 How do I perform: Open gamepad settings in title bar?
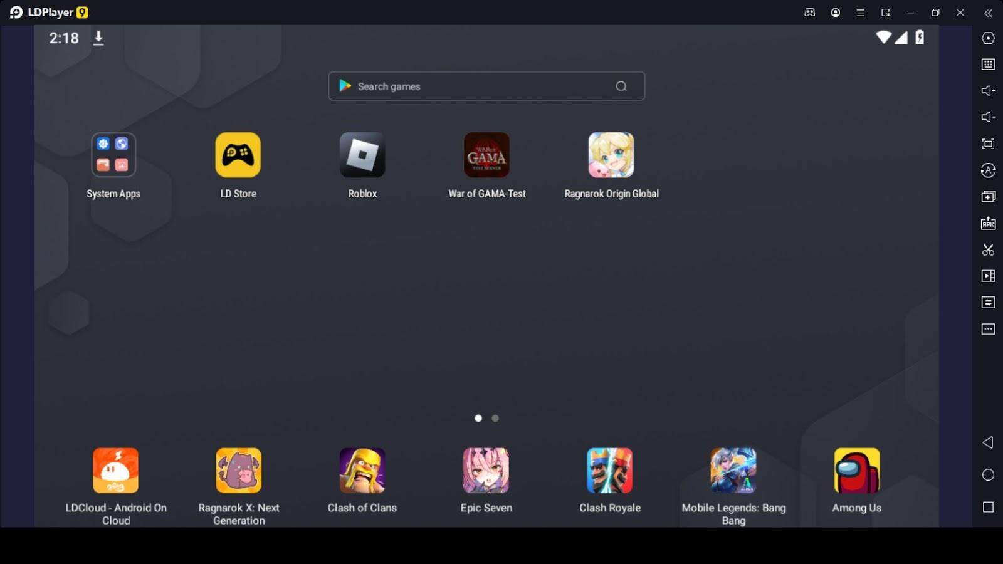tap(810, 13)
